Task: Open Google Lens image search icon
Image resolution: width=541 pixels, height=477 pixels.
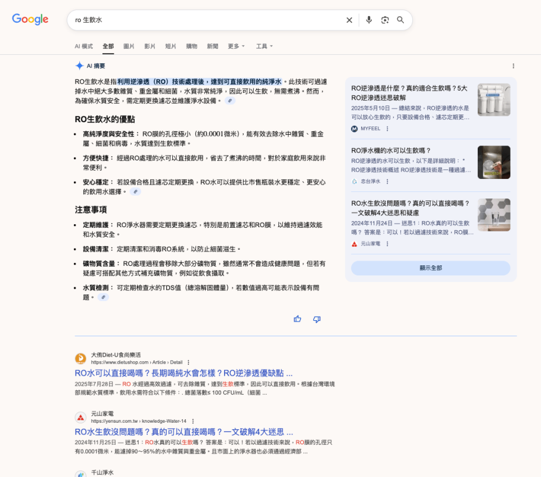Action: 385,20
